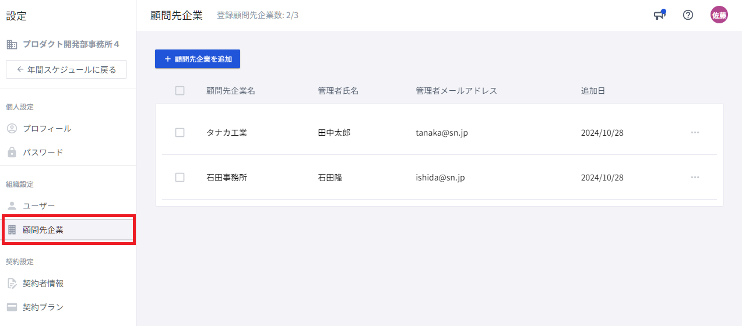The image size is (742, 326).
Task: Open the パスワード settings item
Action: click(x=43, y=153)
